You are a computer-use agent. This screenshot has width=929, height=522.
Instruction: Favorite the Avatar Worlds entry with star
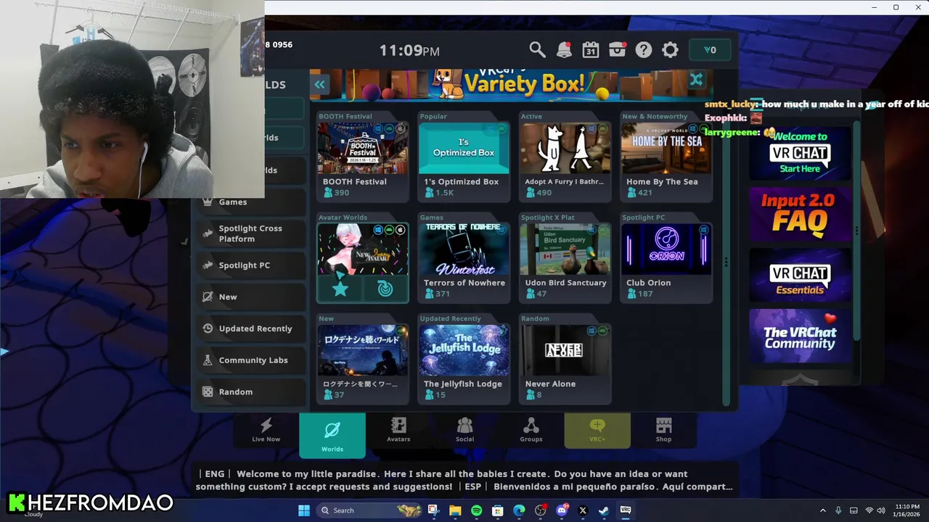(x=340, y=289)
